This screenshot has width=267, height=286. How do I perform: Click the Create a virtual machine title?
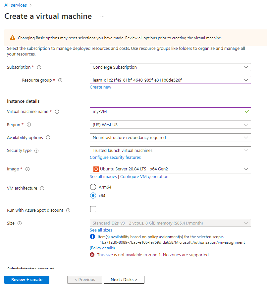[48, 16]
